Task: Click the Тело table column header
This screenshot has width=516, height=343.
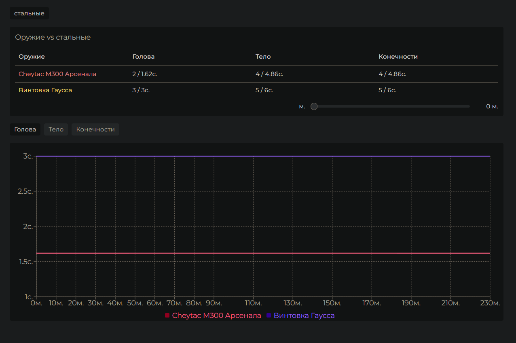Action: [x=263, y=57]
